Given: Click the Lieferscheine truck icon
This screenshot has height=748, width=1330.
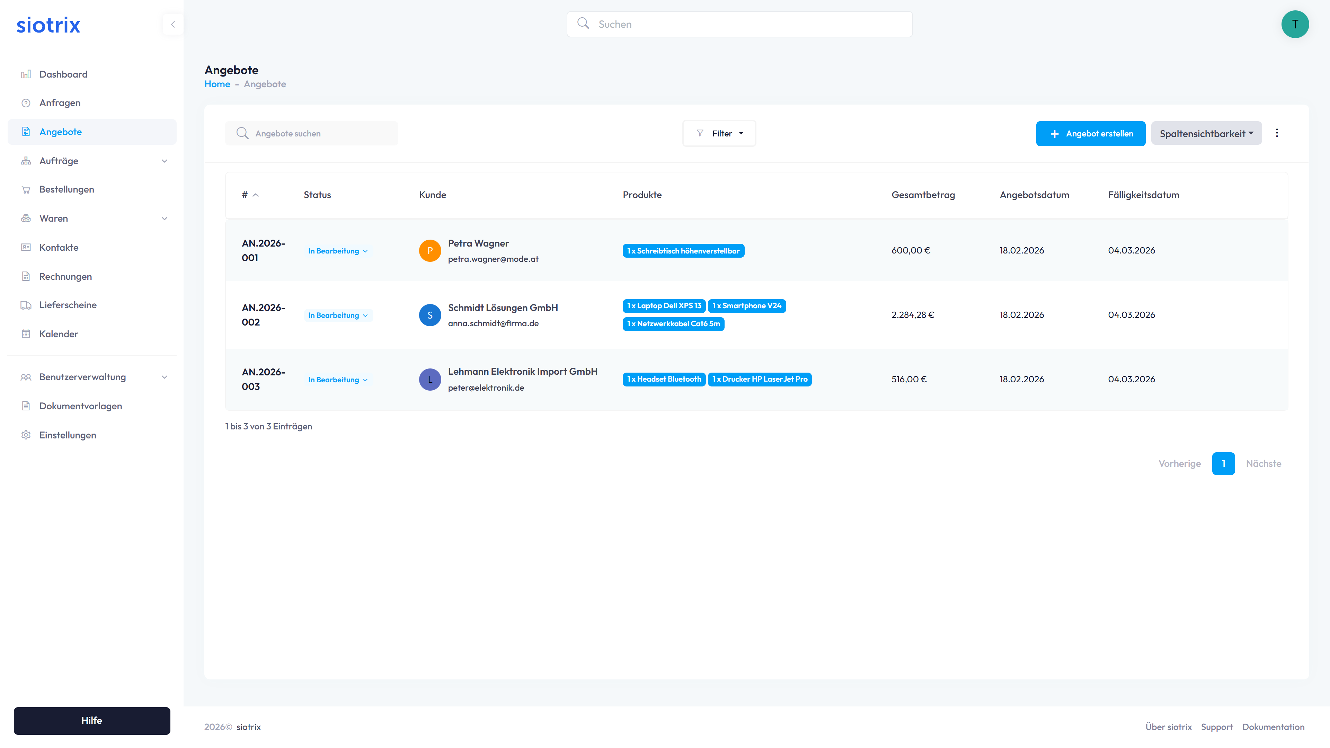Looking at the screenshot, I should click(26, 305).
